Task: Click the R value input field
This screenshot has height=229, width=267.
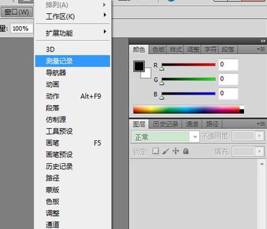Action: pyautogui.click(x=228, y=65)
